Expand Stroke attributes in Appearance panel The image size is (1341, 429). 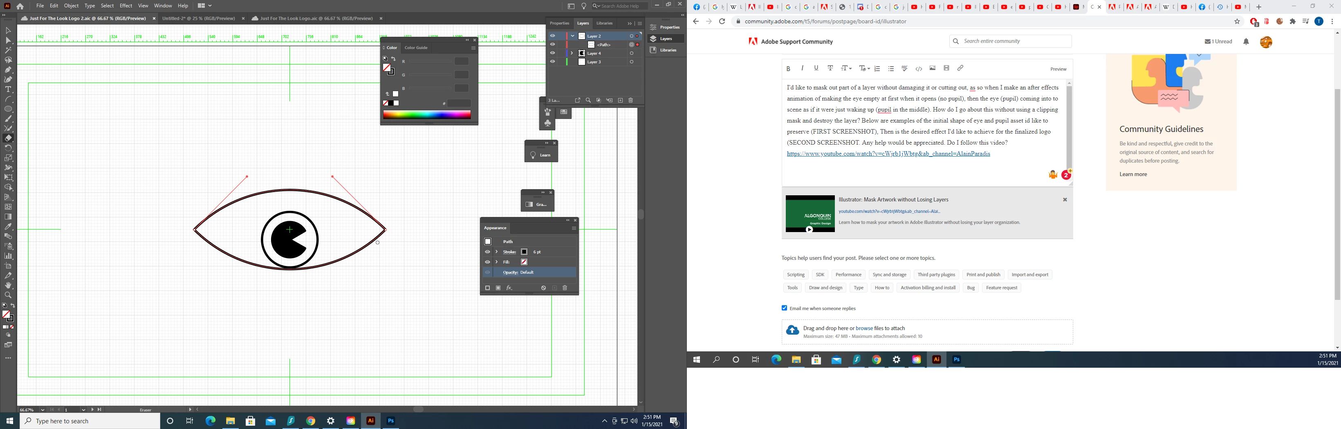(x=497, y=252)
